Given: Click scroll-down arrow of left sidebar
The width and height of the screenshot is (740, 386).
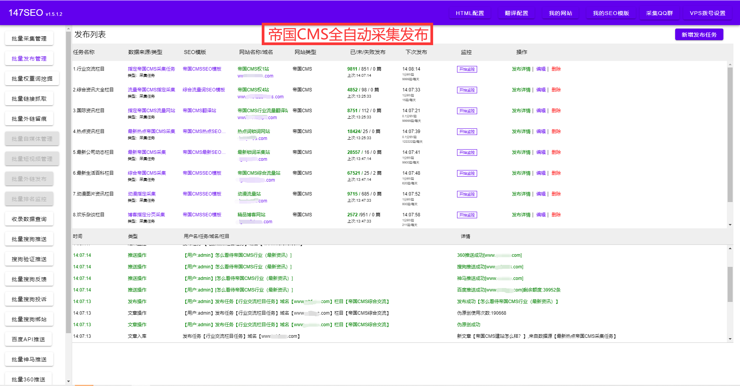Looking at the screenshot, I should pyautogui.click(x=68, y=381).
